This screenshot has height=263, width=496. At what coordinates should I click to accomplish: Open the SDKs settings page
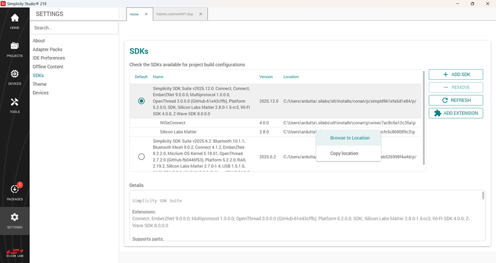[38, 75]
